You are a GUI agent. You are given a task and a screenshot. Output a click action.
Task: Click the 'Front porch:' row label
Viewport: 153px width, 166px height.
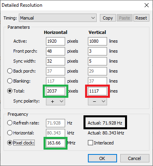[x=25, y=51]
